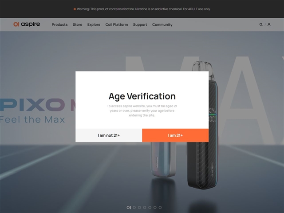Confirm age with "I am 21+" button

pos(175,135)
